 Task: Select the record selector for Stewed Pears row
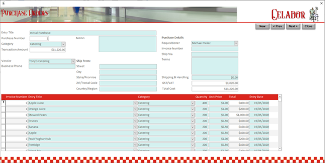tap(3, 115)
